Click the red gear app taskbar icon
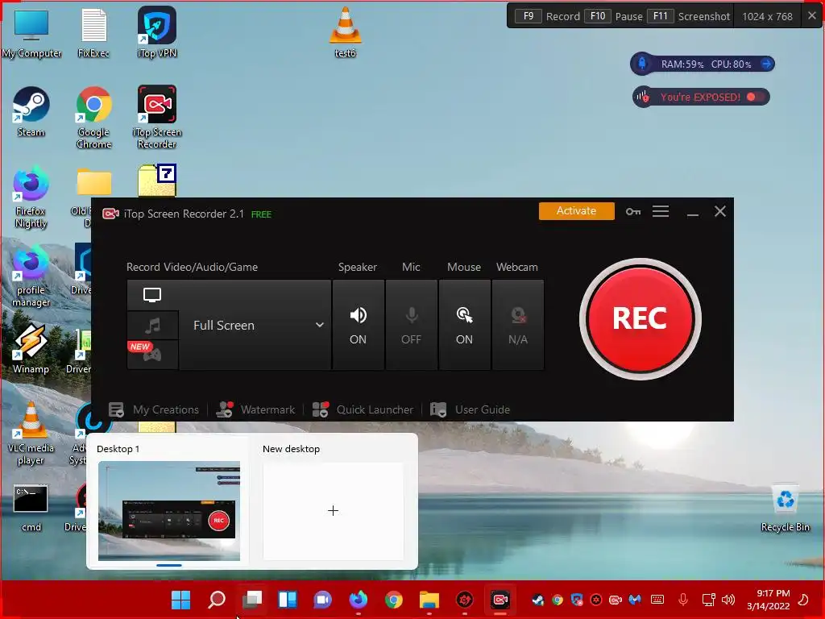Screen dimensions: 825x619 click(x=465, y=600)
